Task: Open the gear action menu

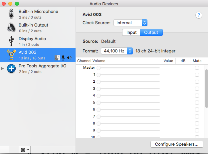Action: (x=25, y=150)
